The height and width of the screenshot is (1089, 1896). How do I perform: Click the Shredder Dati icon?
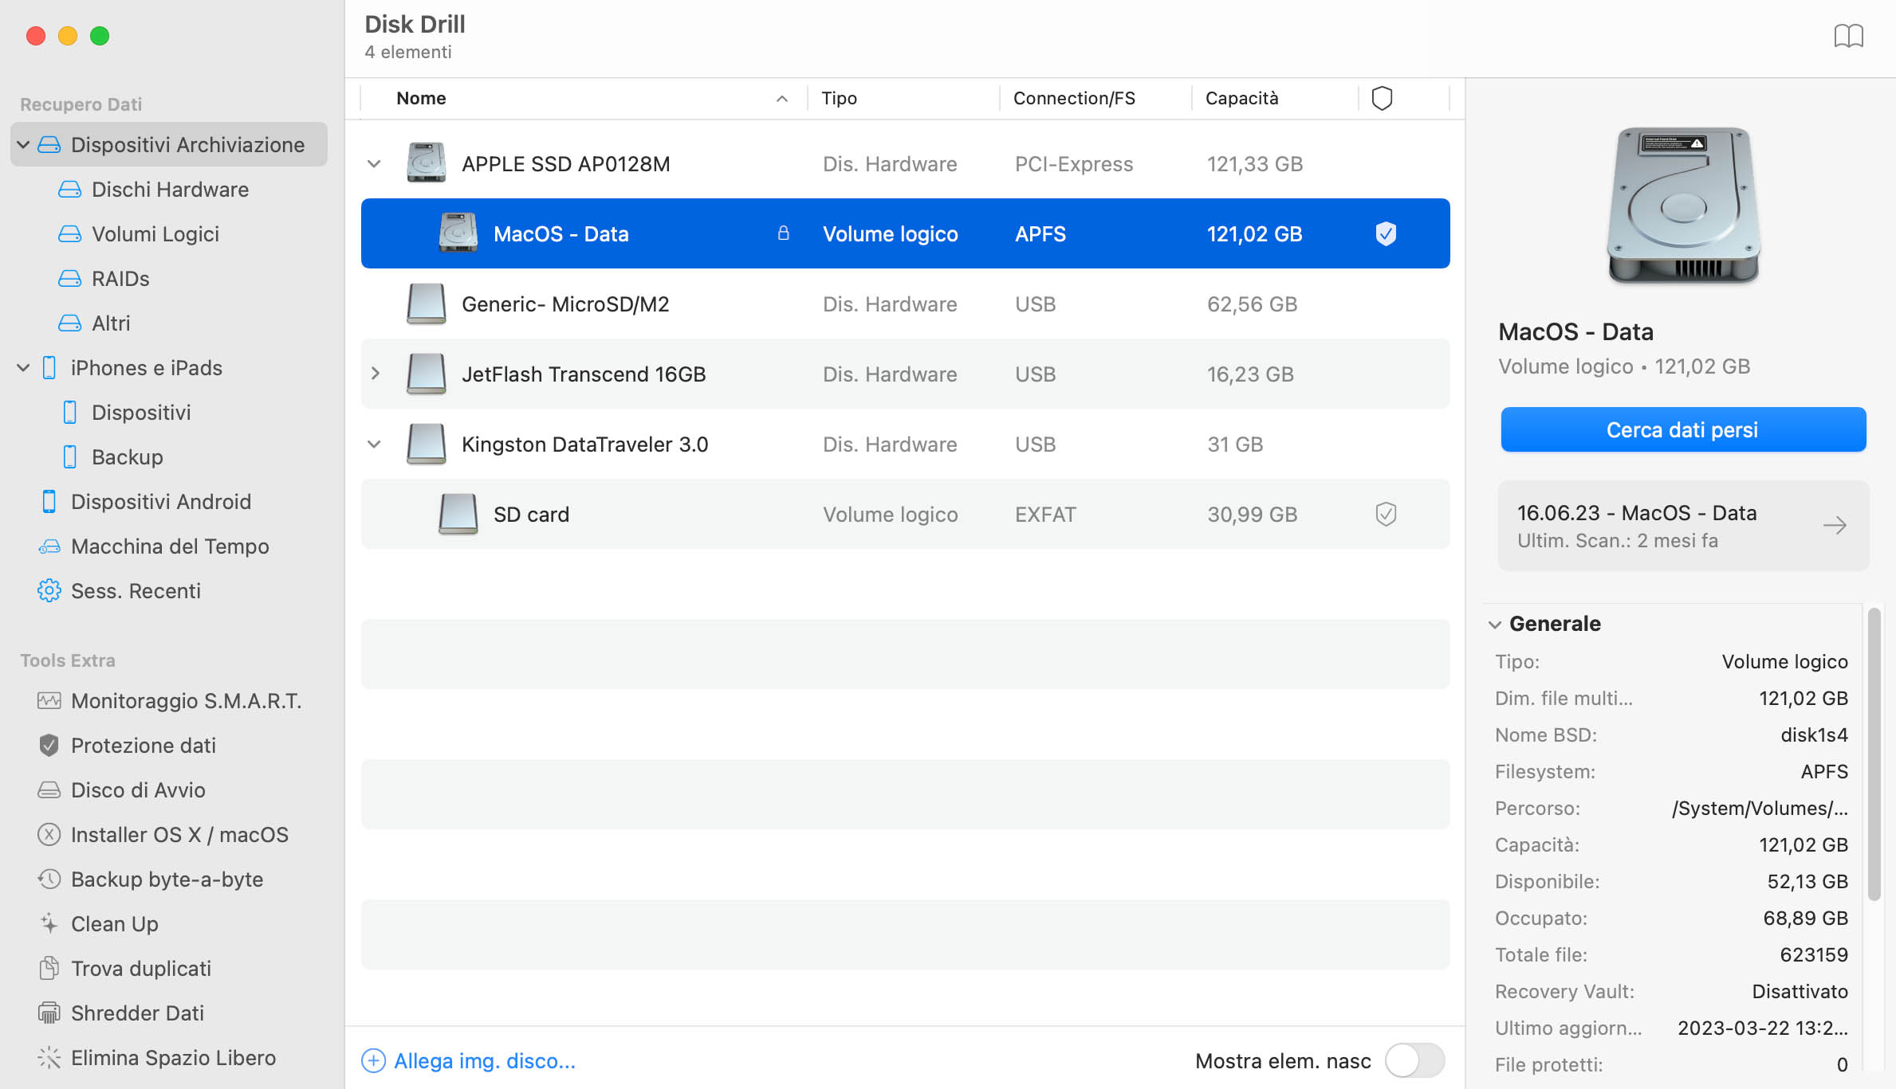[x=49, y=1013]
